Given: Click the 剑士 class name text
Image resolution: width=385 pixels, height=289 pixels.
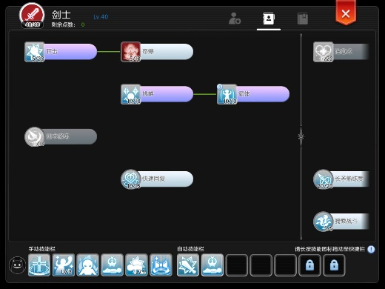Looking at the screenshot, I should (61, 15).
